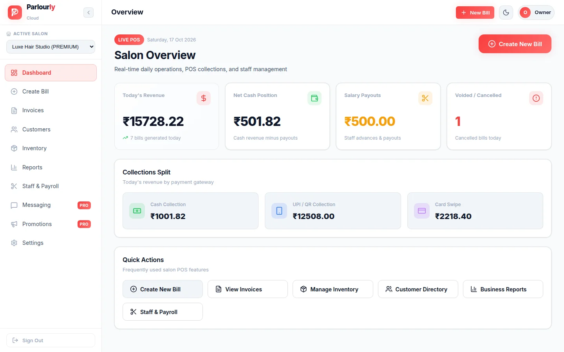Click the ₹1001.82 Cash Collection amount
Viewport: 564px width, 352px height.
(x=168, y=216)
